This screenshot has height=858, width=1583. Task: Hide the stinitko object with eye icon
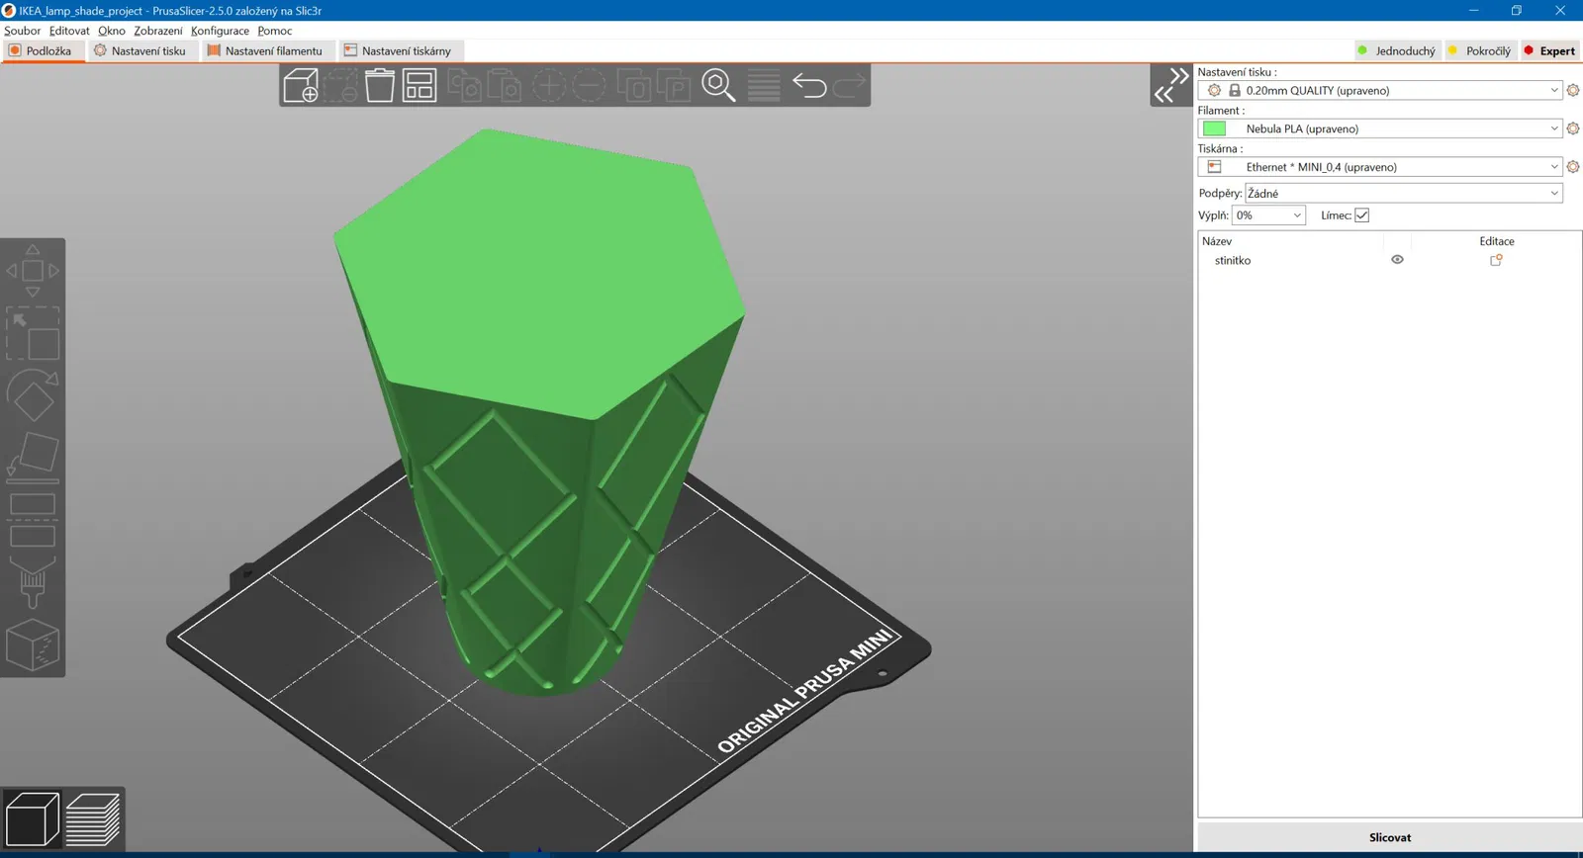pos(1397,260)
